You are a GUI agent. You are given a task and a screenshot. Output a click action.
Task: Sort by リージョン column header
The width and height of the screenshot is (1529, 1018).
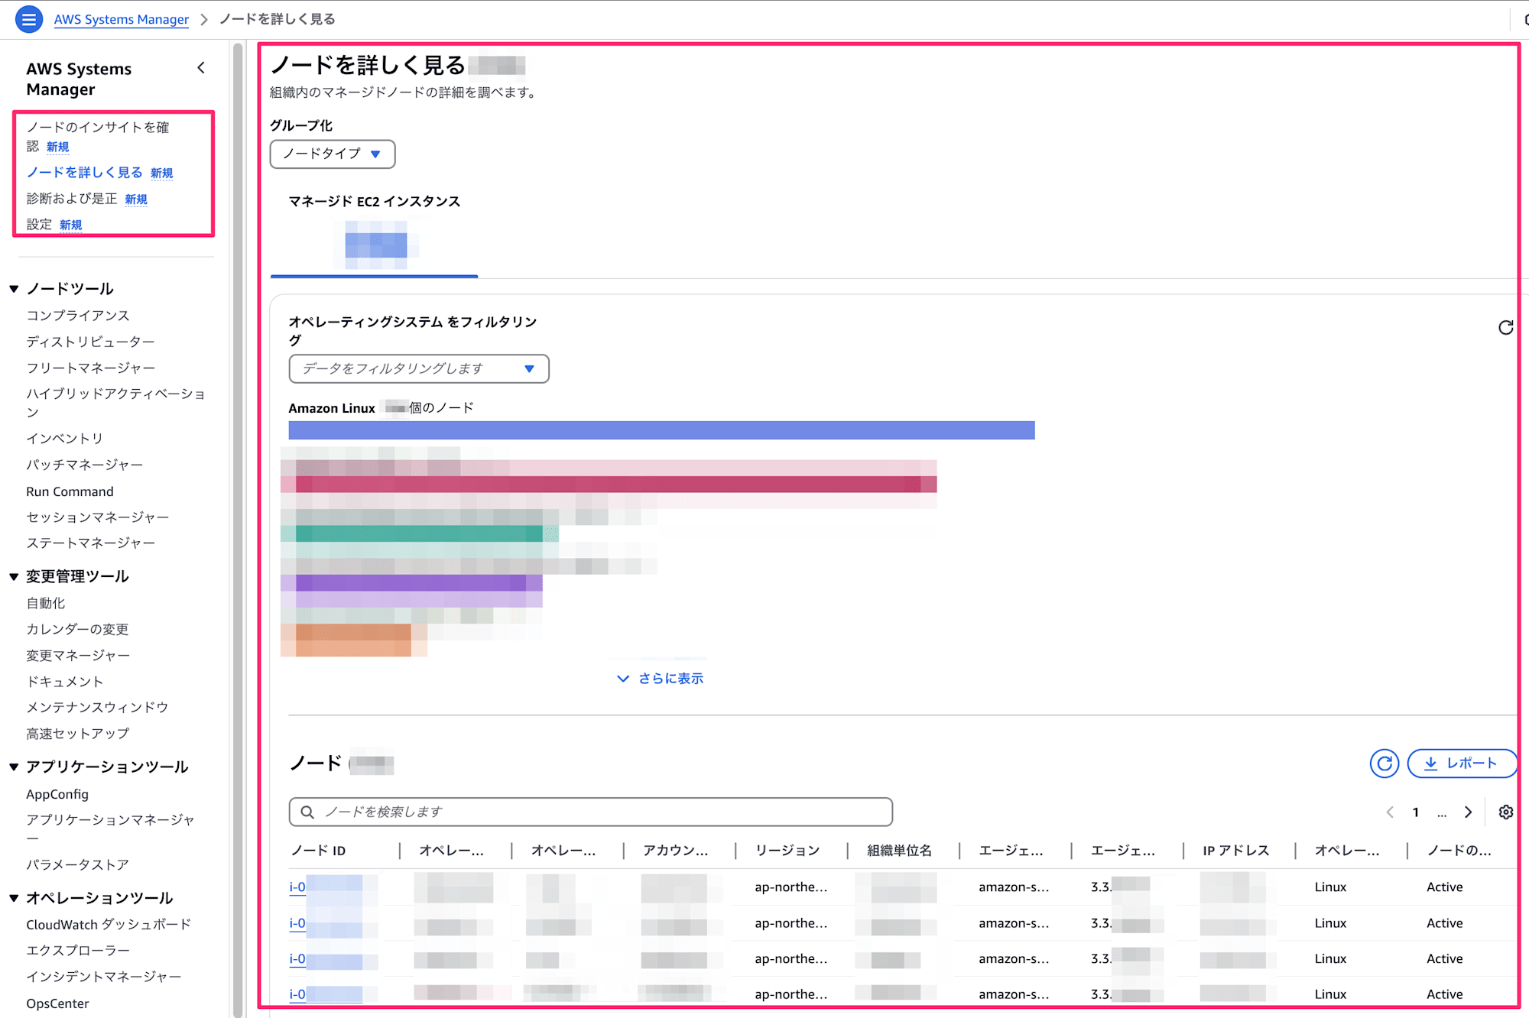[787, 851]
